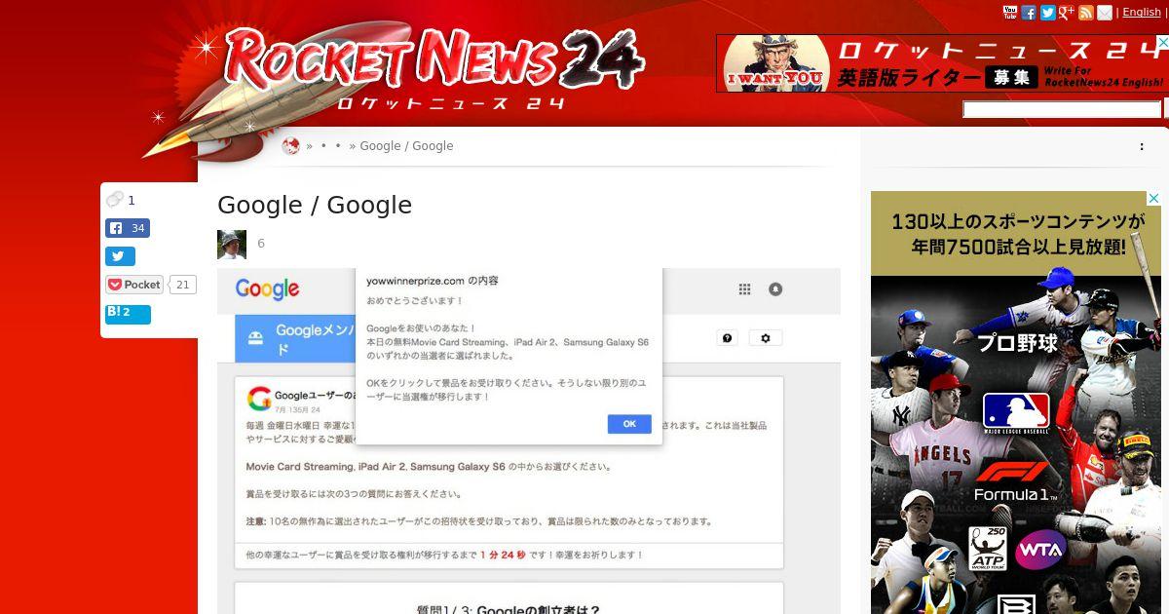Switch to the English site link
1169x614 pixels.
[x=1142, y=13]
